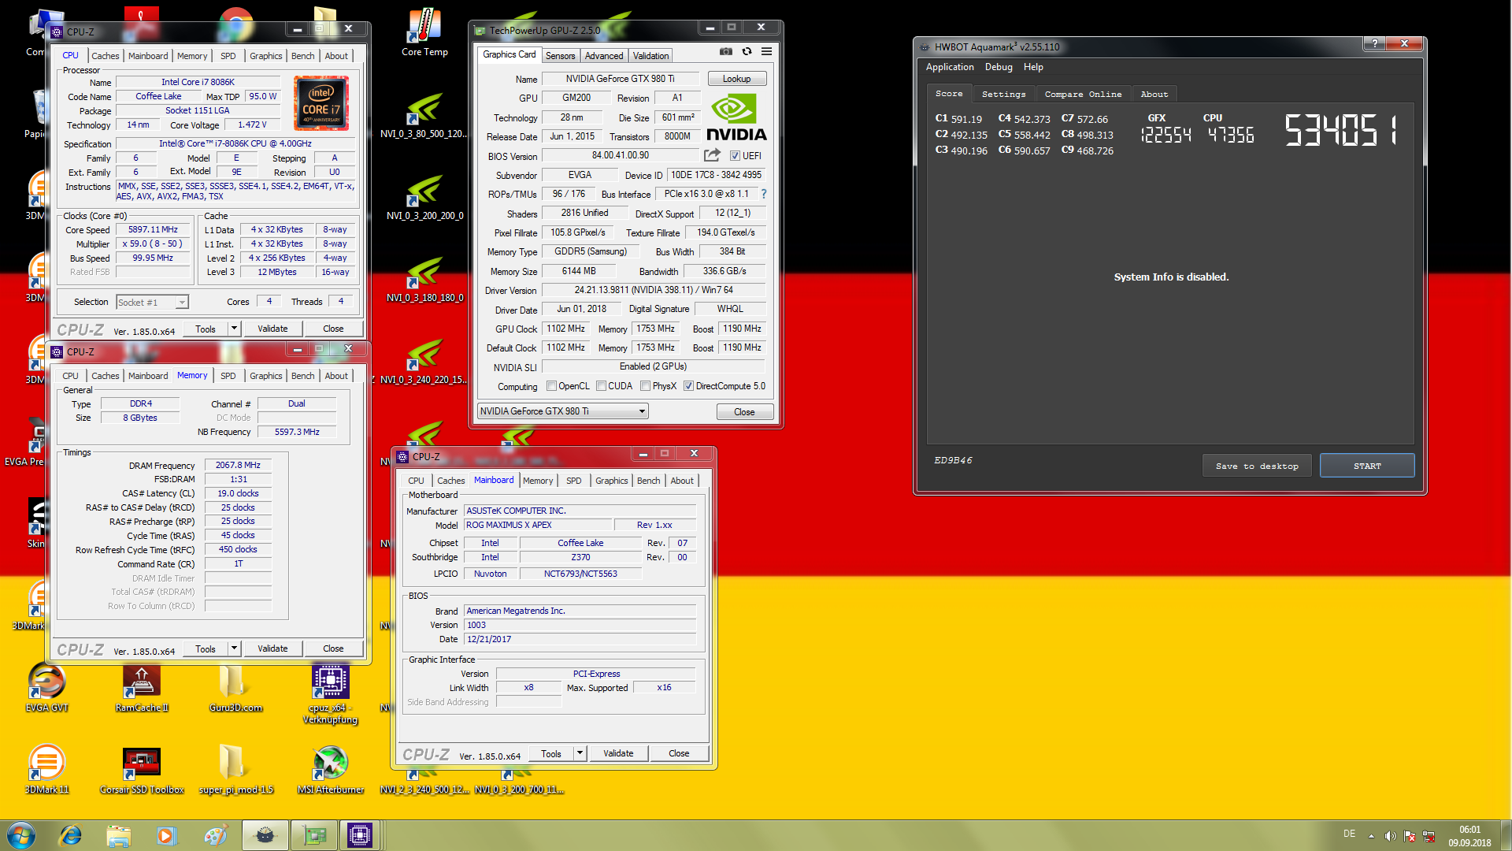Open the NVI_0_3_180_180_0 profile shortcut
The height and width of the screenshot is (851, 1512).
pos(424,280)
